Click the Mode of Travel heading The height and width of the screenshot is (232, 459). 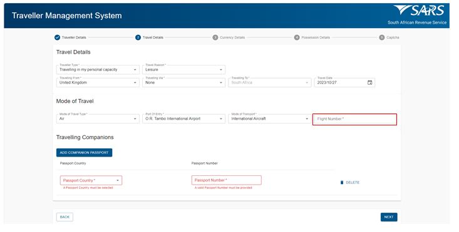click(75, 101)
